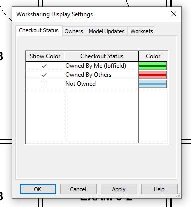Select the Not Owned row label
191x207 pixels.
pos(80,84)
